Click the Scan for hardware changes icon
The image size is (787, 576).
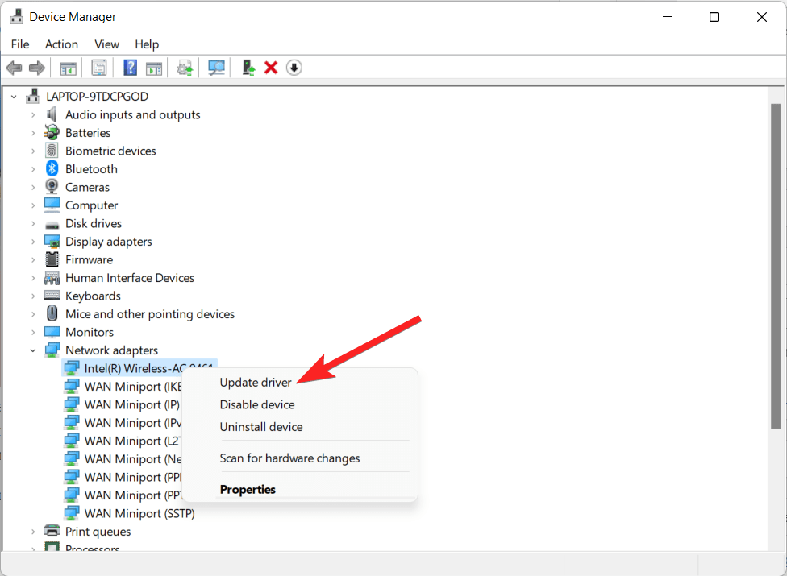(216, 67)
